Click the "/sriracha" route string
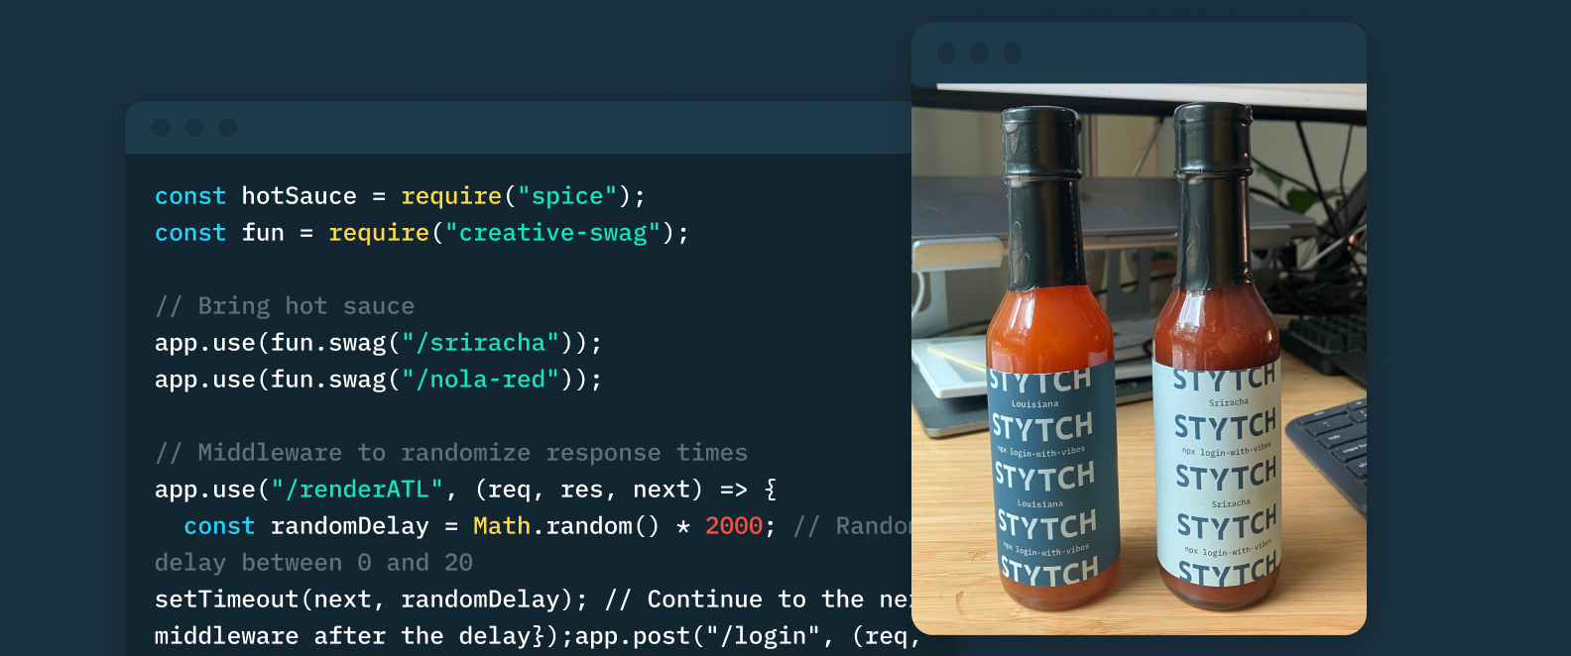Screen dimensions: 1571x656 click(x=481, y=343)
